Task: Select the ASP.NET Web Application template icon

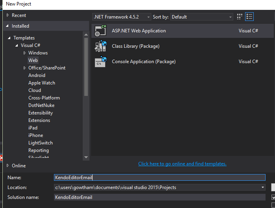Action: (x=100, y=31)
